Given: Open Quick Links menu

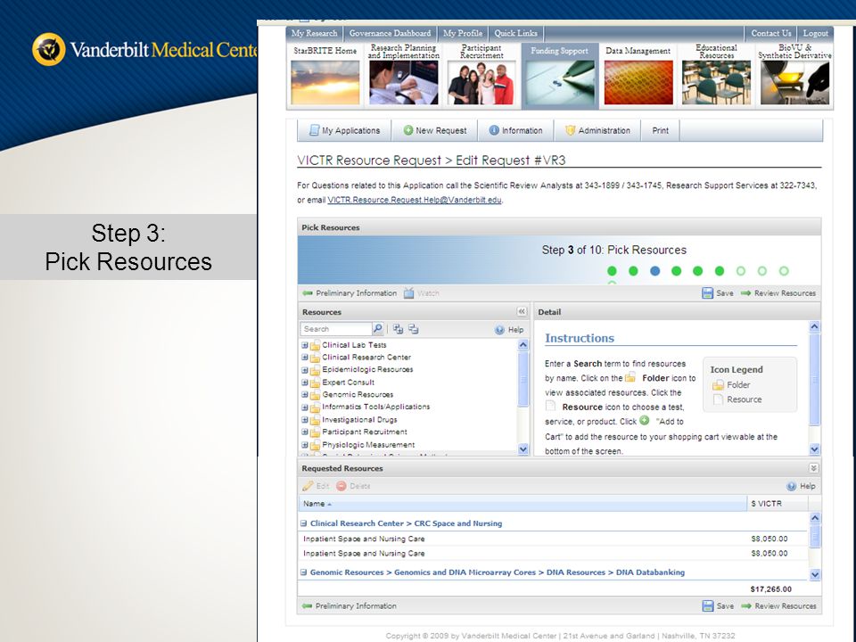Looking at the screenshot, I should (516, 33).
